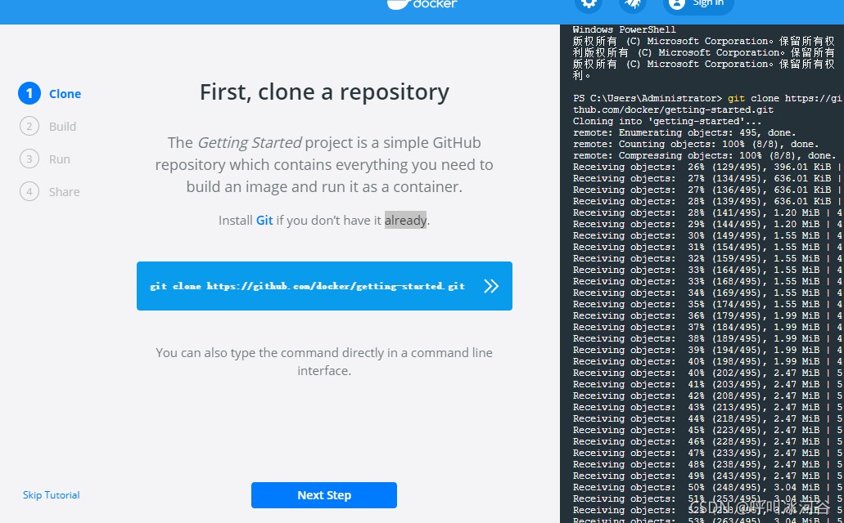Click 'remote: Counting objects: 100%' terminal line
Viewport: 844px width, 523px height.
(696, 144)
